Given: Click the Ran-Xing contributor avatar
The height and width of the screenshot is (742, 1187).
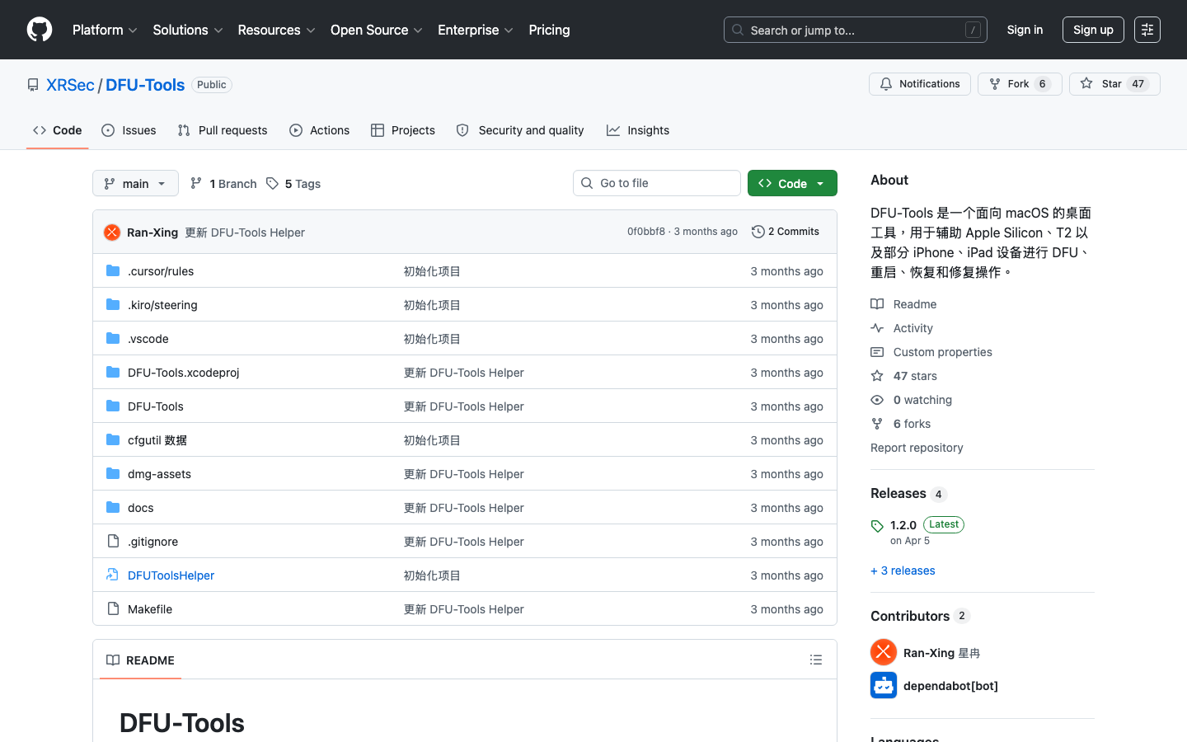Looking at the screenshot, I should click(884, 652).
